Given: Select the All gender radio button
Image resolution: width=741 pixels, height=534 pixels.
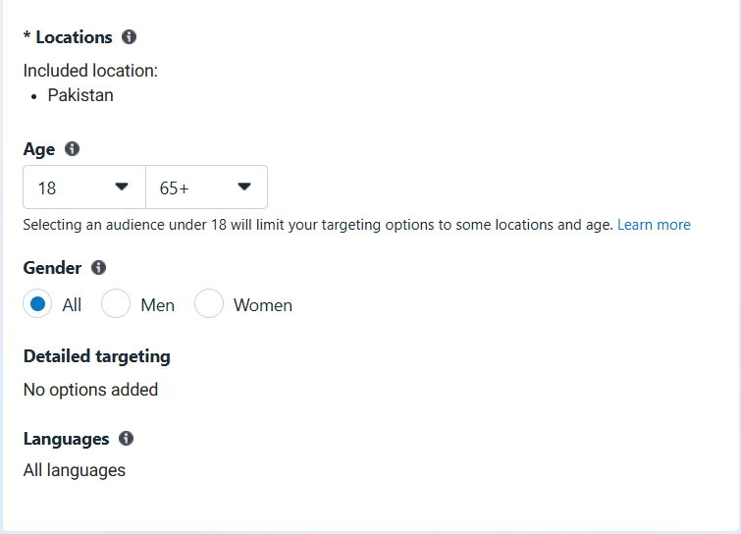Looking at the screenshot, I should tap(37, 303).
